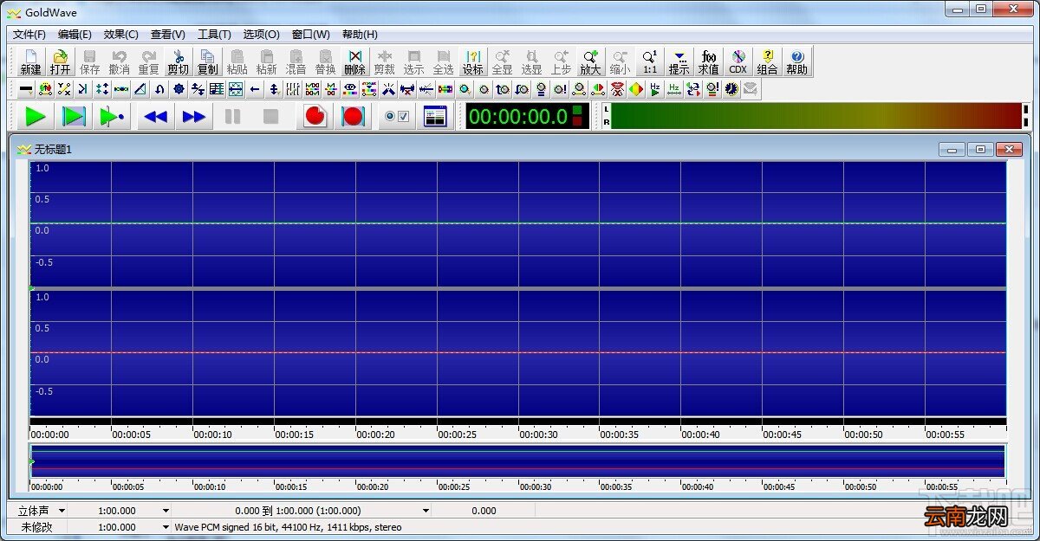Open the control properties settings icon
1040x541 pixels.
point(397,116)
